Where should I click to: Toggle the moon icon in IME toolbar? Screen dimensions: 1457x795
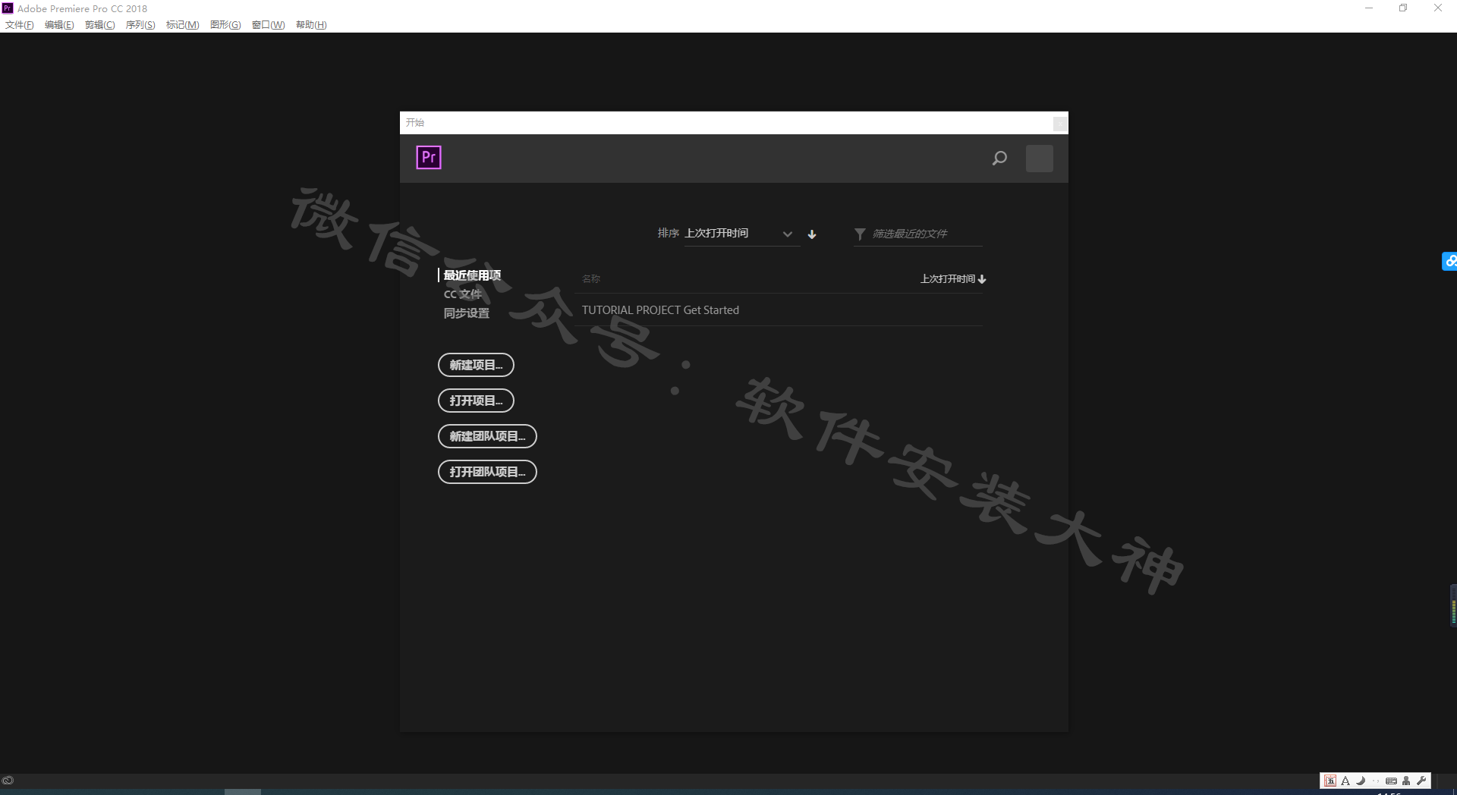(1361, 781)
